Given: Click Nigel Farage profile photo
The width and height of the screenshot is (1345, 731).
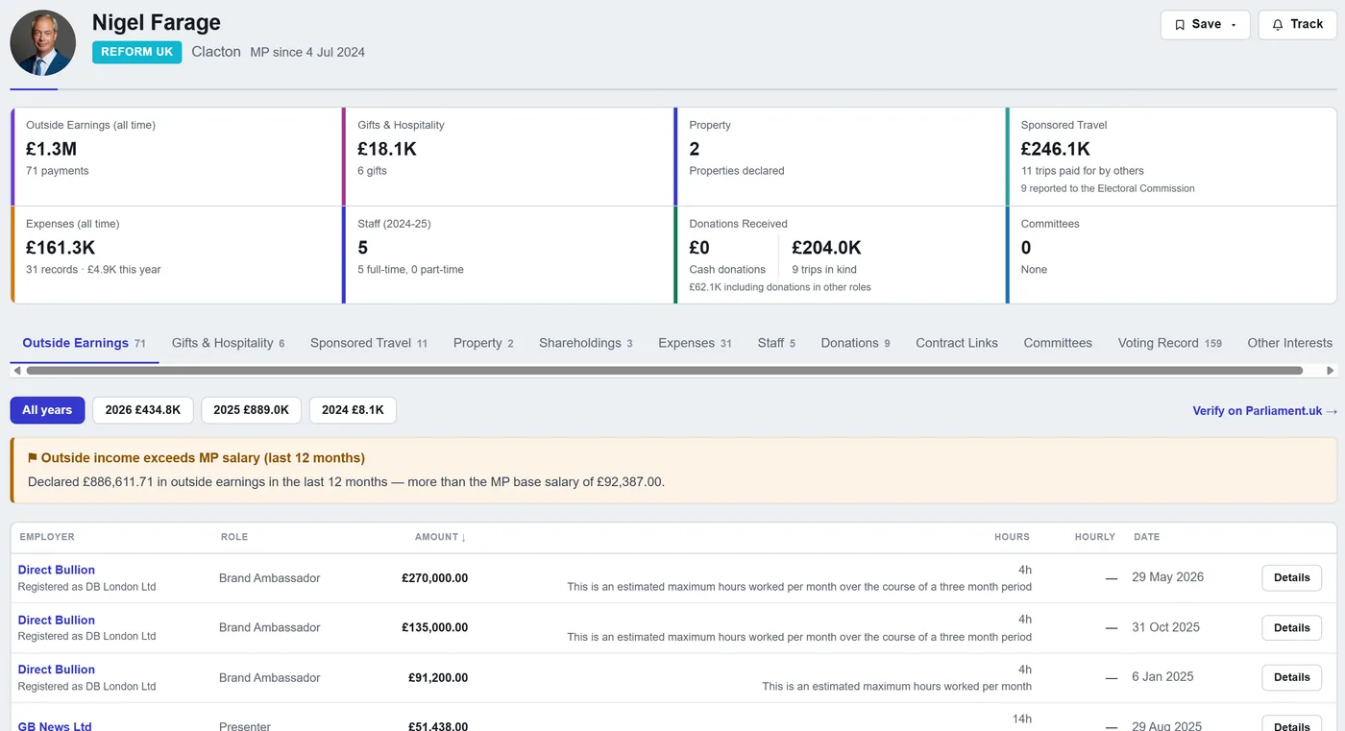Looking at the screenshot, I should [43, 43].
